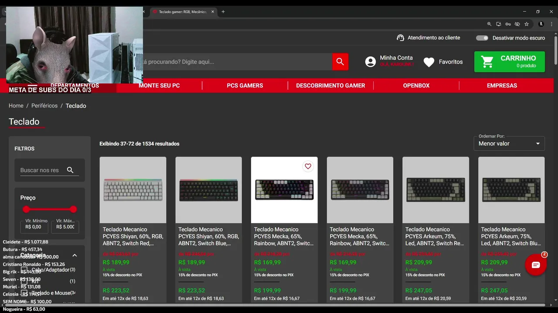Click the install app icon in address bar
The width and height of the screenshot is (558, 313).
tap(499, 24)
